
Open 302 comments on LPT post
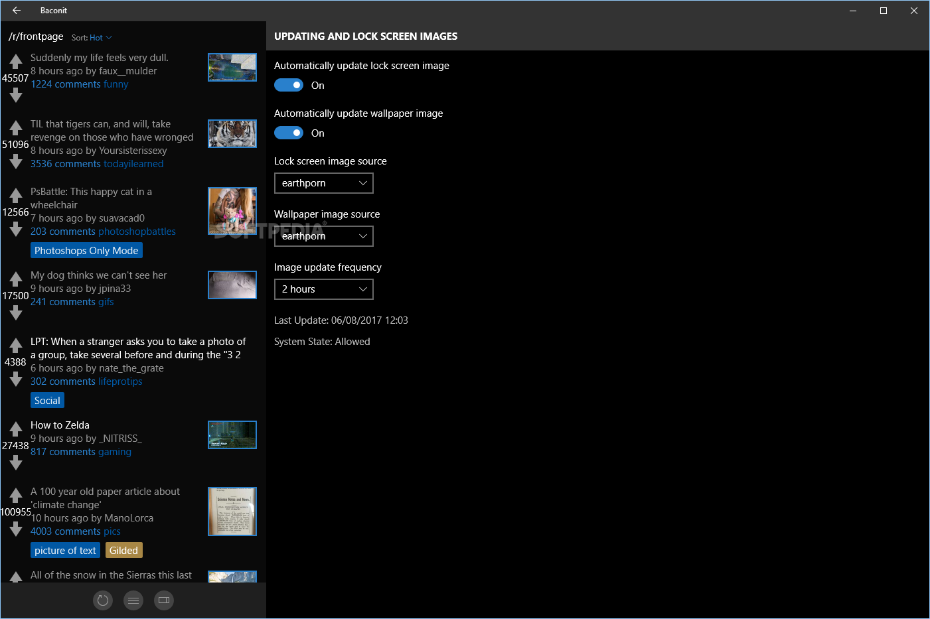pyautogui.click(x=63, y=381)
